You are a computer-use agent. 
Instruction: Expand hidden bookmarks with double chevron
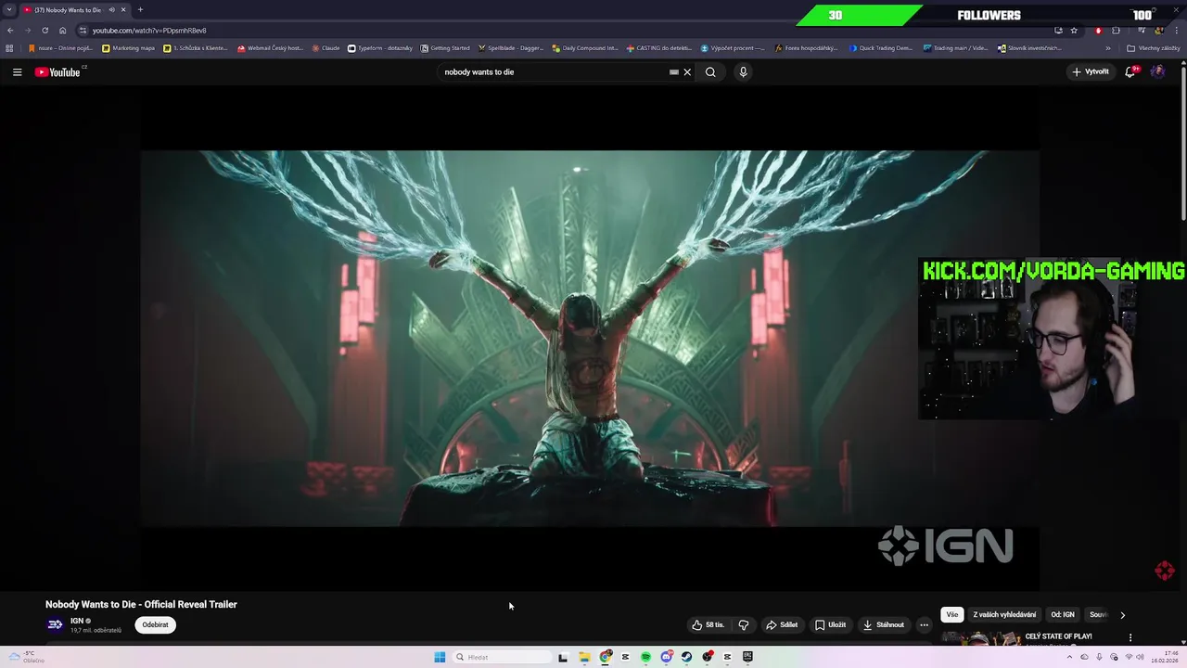(x=1107, y=48)
